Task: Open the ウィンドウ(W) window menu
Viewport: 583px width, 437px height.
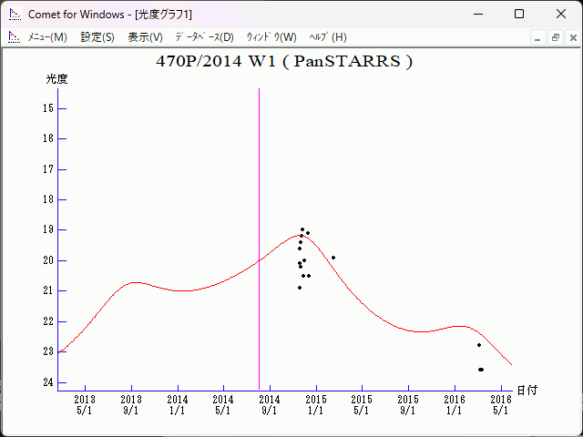Action: pos(271,36)
